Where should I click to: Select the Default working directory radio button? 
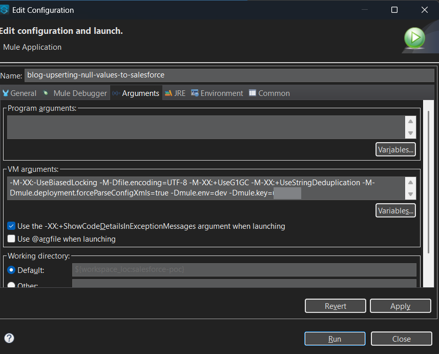tap(11, 270)
